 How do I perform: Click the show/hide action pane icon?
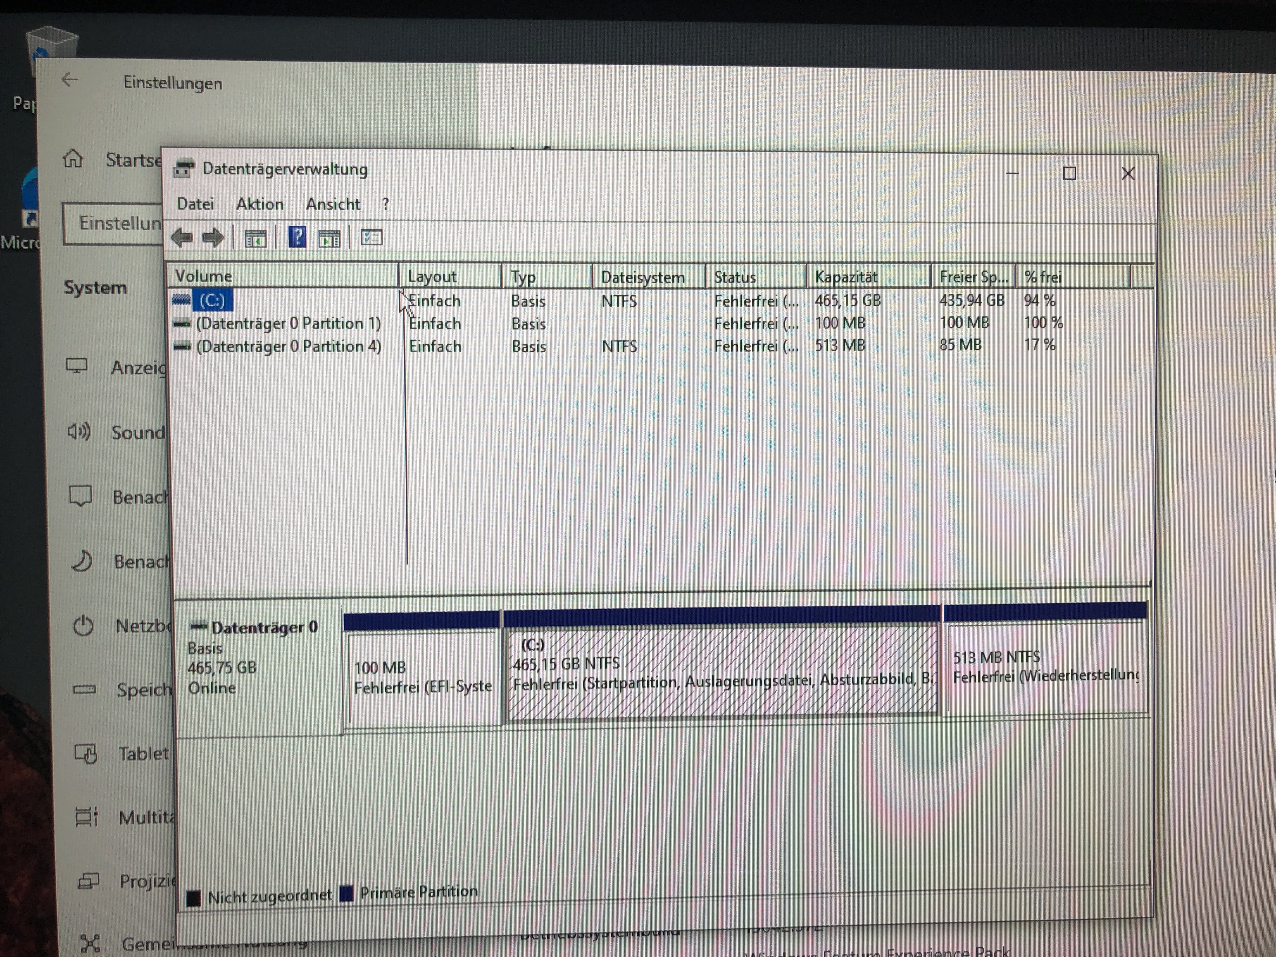329,238
